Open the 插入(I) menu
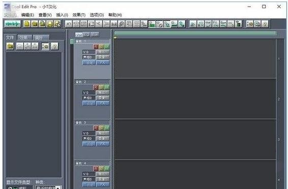 coord(62,15)
